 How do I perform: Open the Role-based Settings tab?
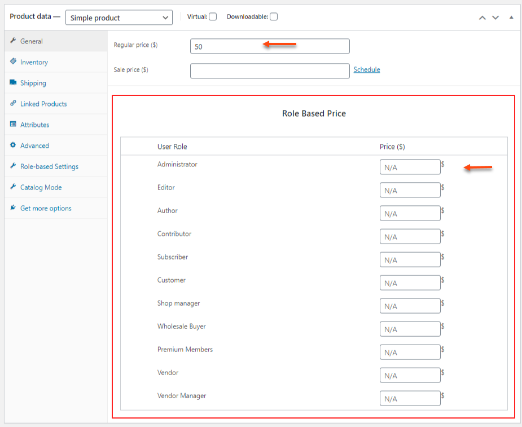[x=56, y=166]
